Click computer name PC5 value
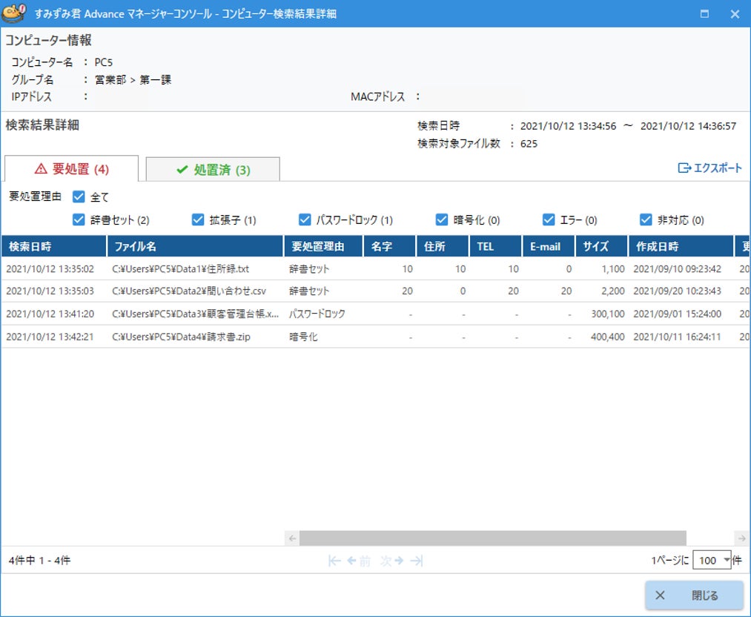The width and height of the screenshot is (751, 617). tap(104, 62)
